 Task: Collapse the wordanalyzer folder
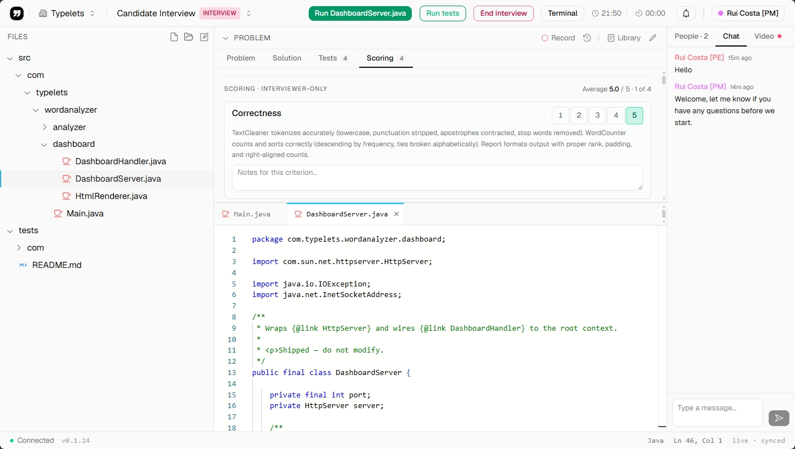(36, 110)
